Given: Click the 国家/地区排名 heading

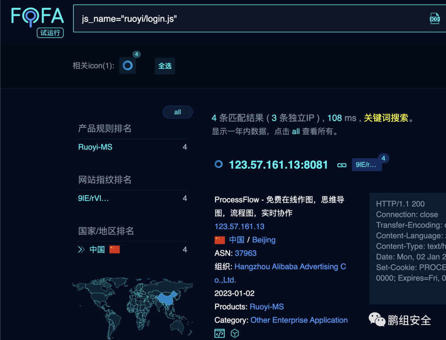Looking at the screenshot, I should 106,231.
